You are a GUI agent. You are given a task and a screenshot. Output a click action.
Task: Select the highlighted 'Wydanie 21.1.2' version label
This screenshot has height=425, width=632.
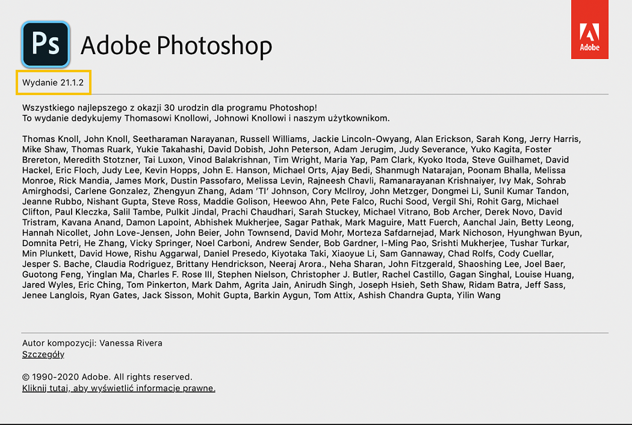click(x=53, y=82)
